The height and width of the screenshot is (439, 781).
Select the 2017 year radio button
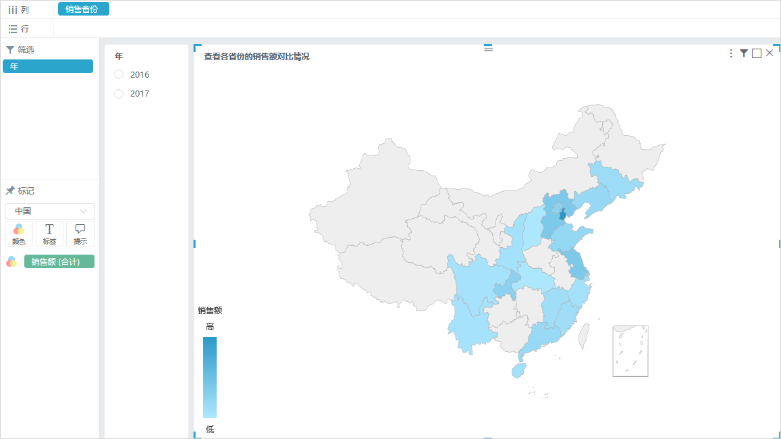[x=119, y=94]
